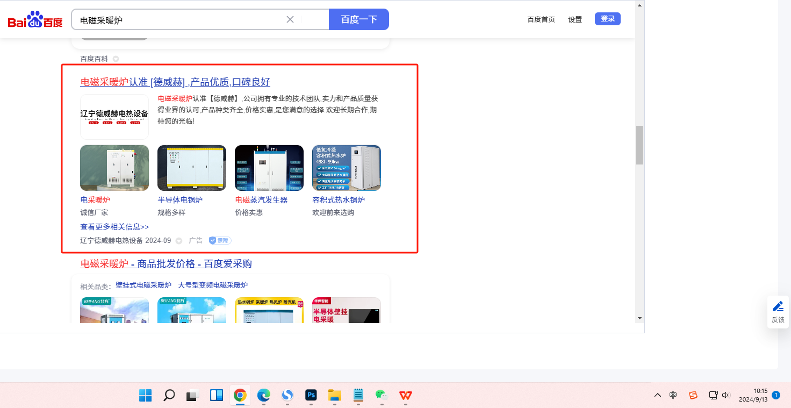Open Task View on the taskbar

192,396
